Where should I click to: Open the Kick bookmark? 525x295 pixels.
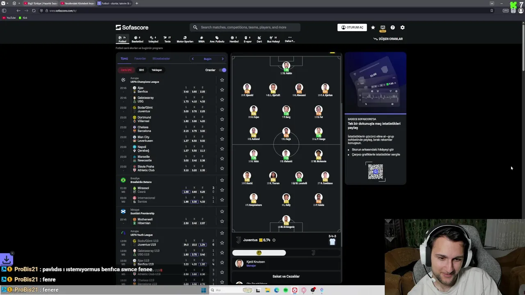coord(23,18)
